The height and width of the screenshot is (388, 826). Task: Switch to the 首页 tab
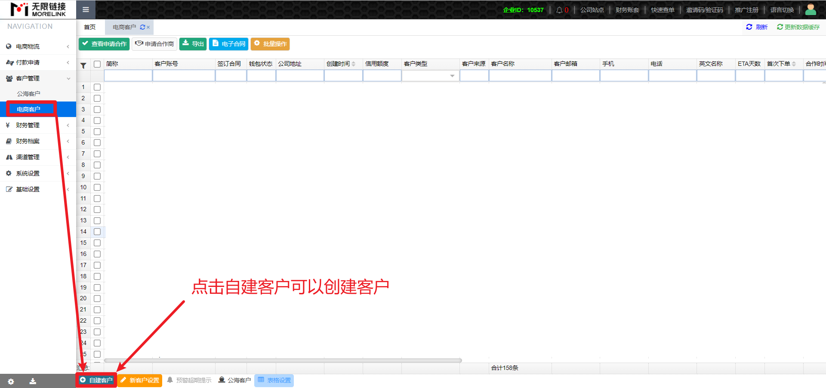(x=90, y=27)
